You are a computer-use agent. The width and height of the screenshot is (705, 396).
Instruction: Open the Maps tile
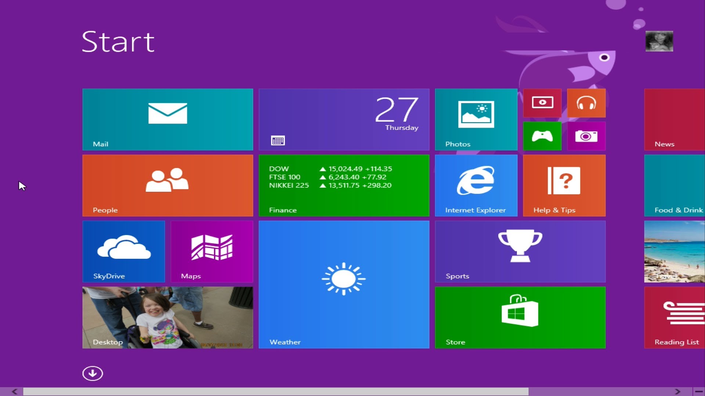tap(211, 251)
